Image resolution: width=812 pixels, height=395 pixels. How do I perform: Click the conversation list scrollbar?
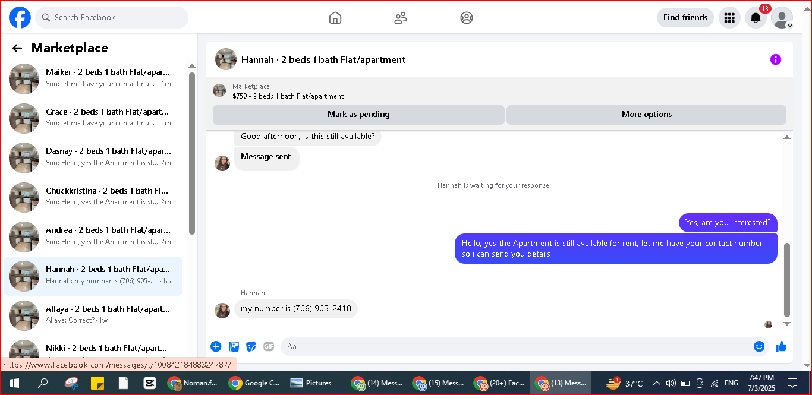click(192, 153)
